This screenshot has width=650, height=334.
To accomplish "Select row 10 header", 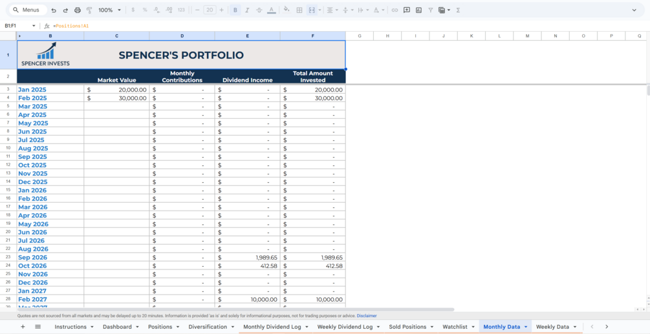I will coord(8,148).
